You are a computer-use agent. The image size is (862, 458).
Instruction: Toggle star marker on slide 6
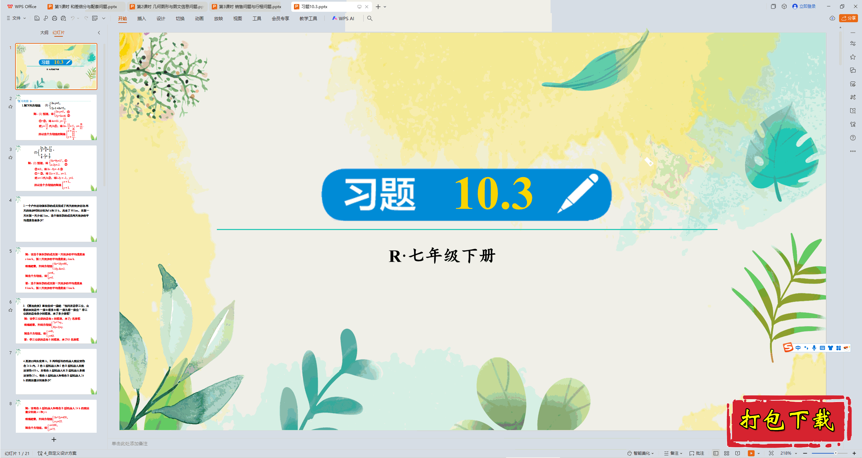coord(10,310)
